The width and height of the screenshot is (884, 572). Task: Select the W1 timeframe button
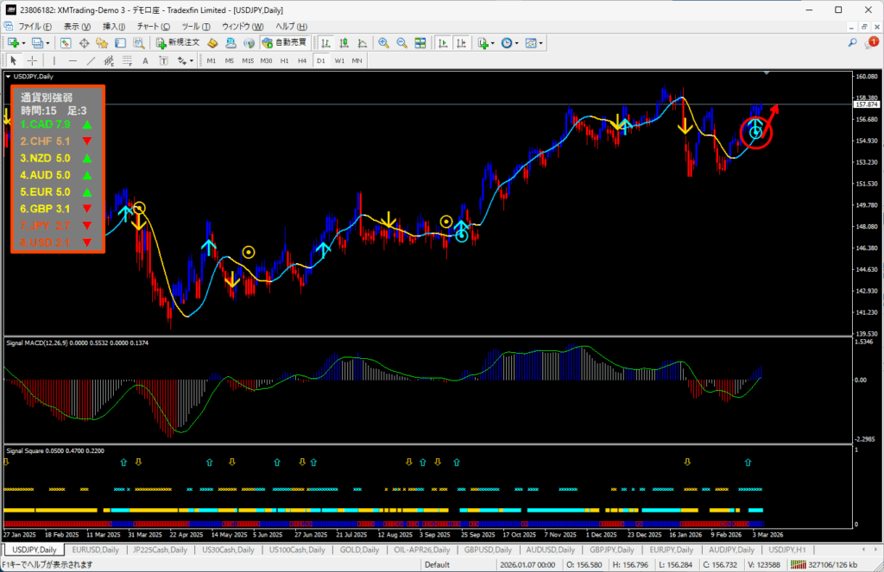pos(339,60)
